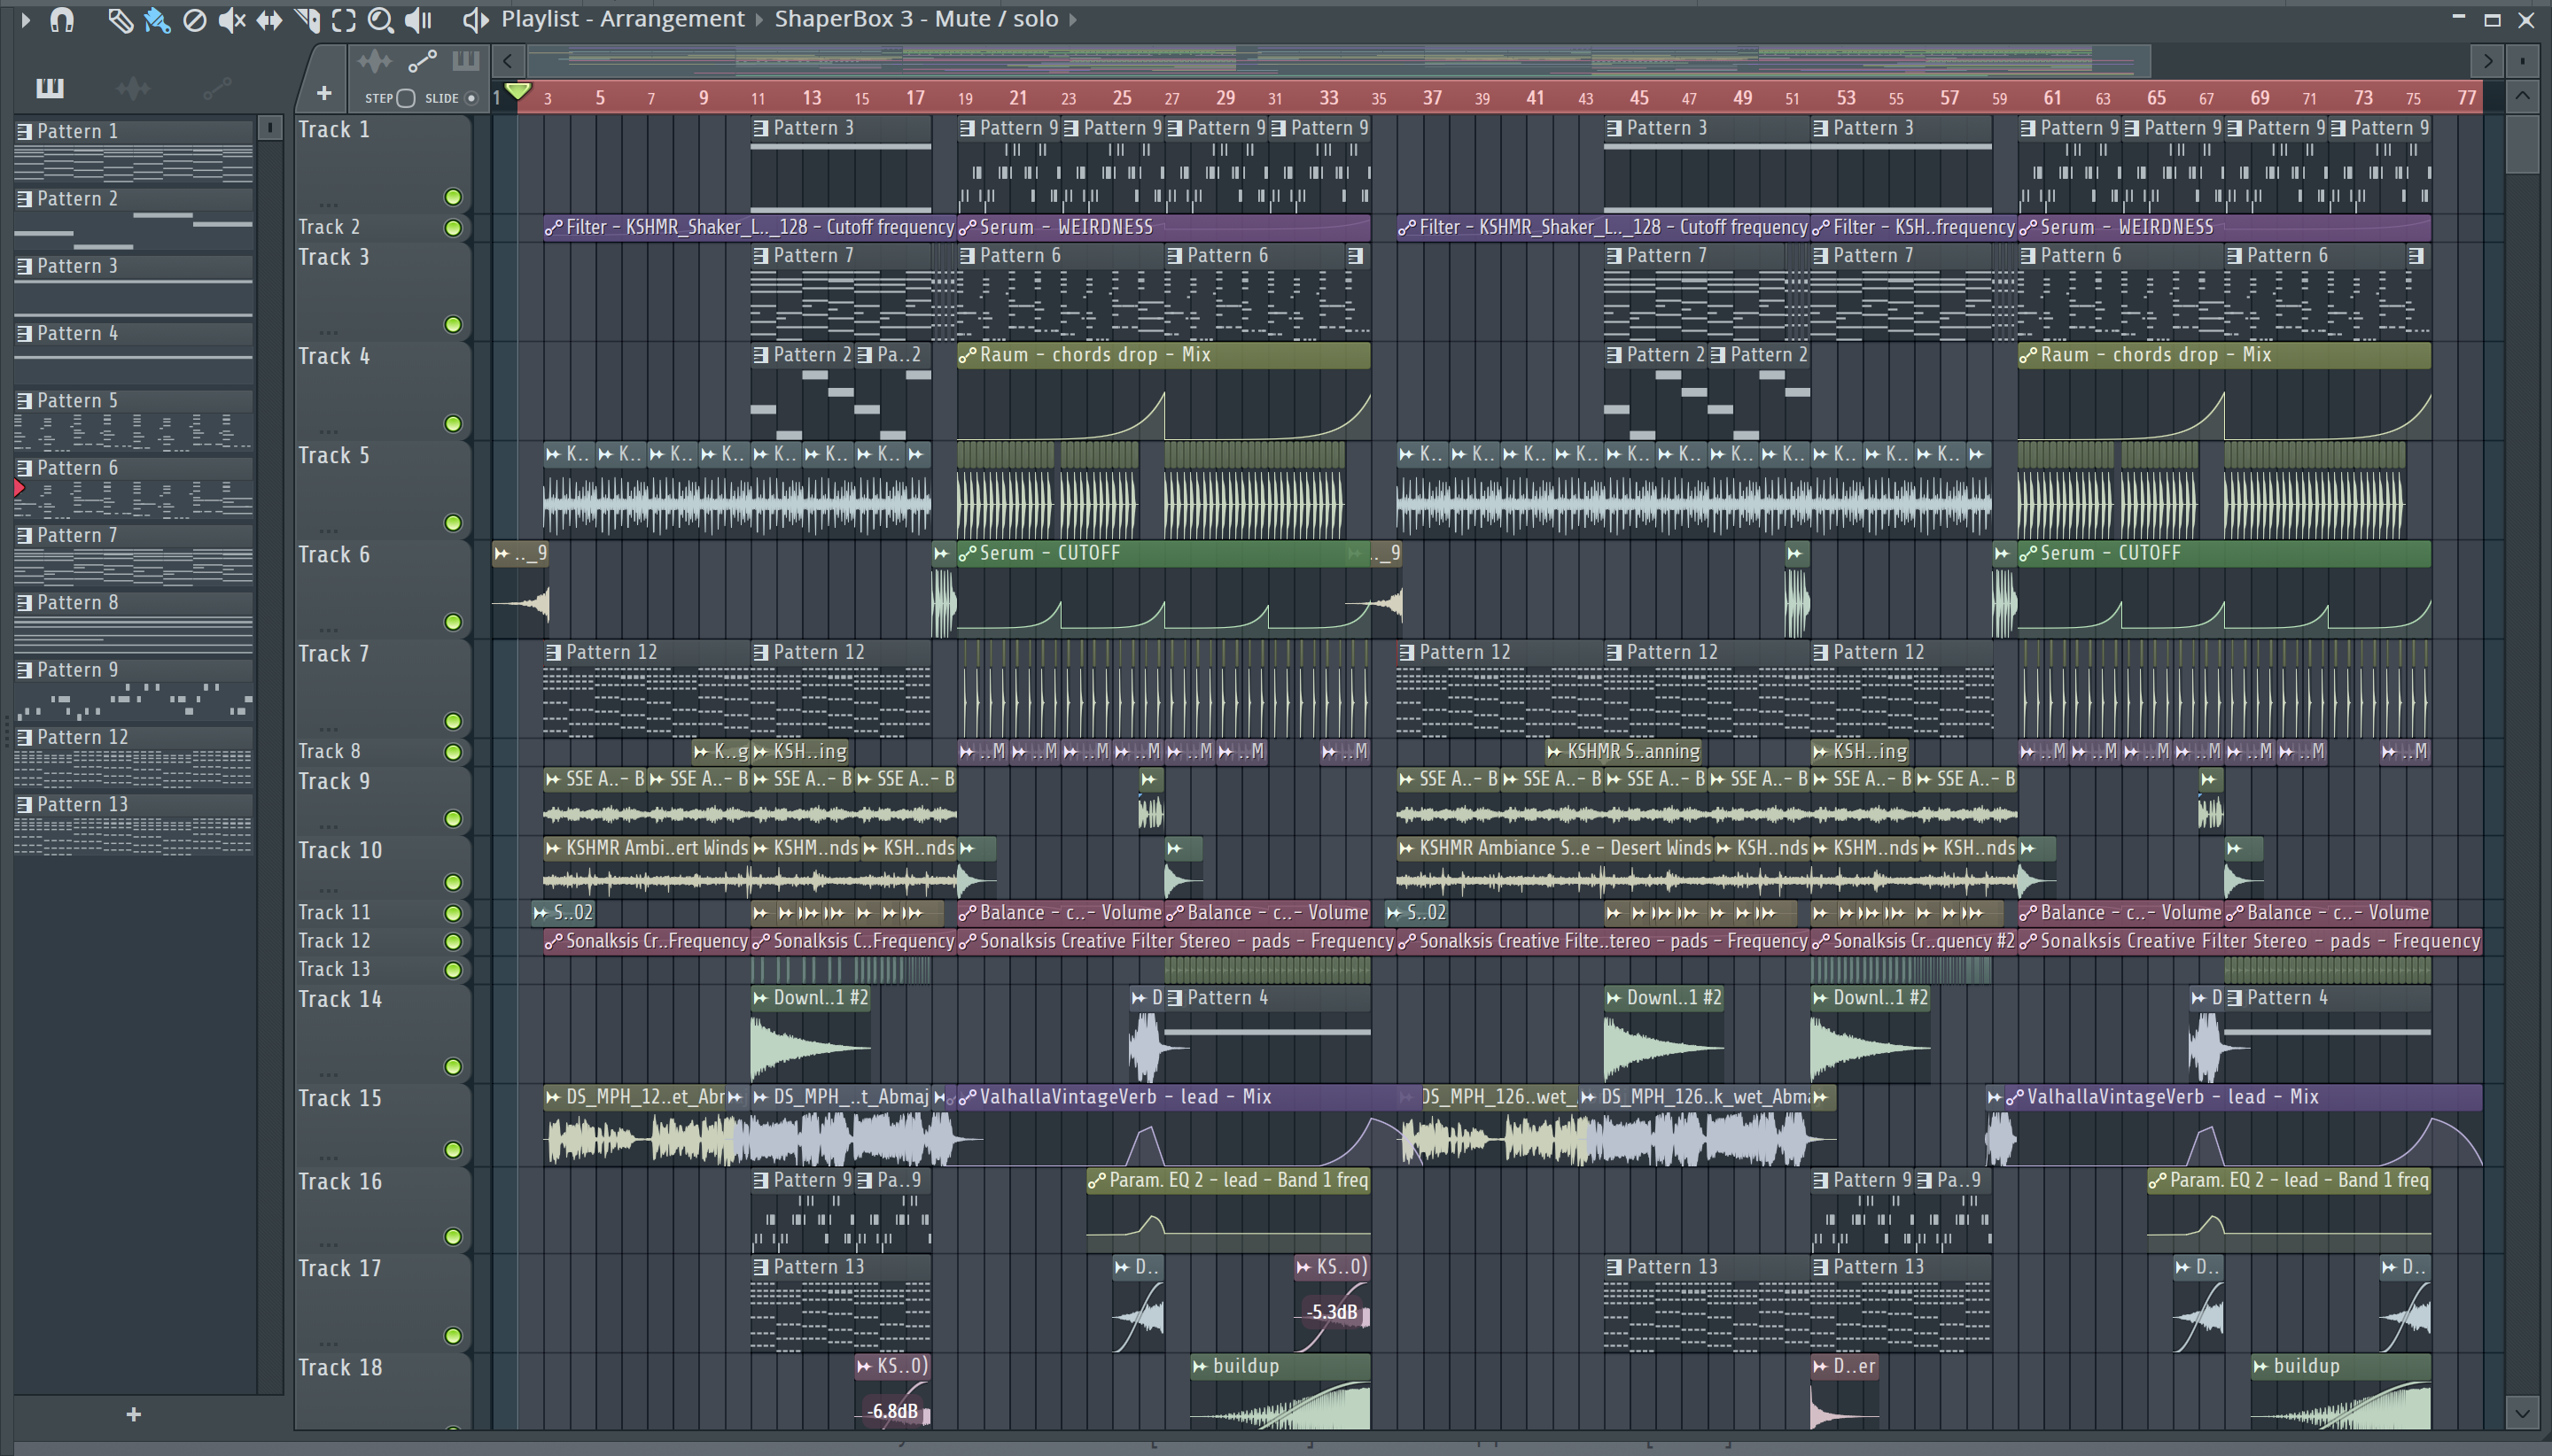Show automation clips in picker panel

pos(217,88)
